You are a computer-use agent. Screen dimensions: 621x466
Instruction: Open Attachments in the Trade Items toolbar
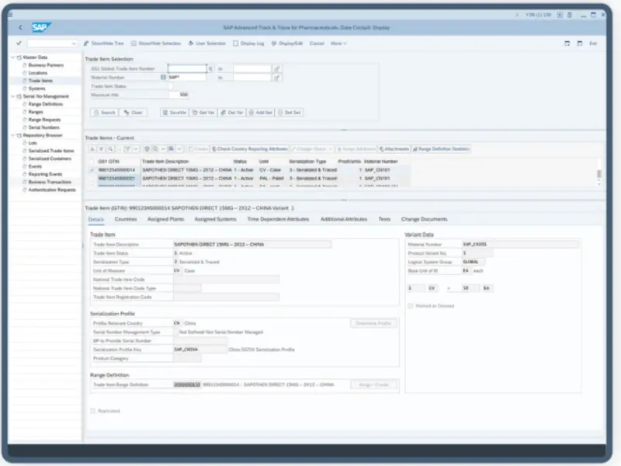point(394,148)
